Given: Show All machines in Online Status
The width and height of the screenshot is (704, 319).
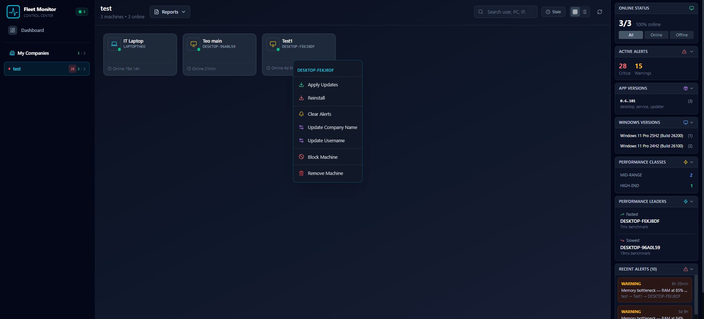Looking at the screenshot, I should [631, 35].
